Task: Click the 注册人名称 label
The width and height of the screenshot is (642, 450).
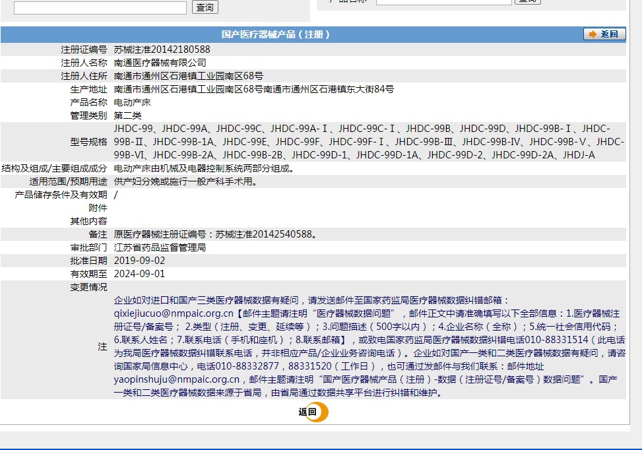Action: [x=84, y=63]
